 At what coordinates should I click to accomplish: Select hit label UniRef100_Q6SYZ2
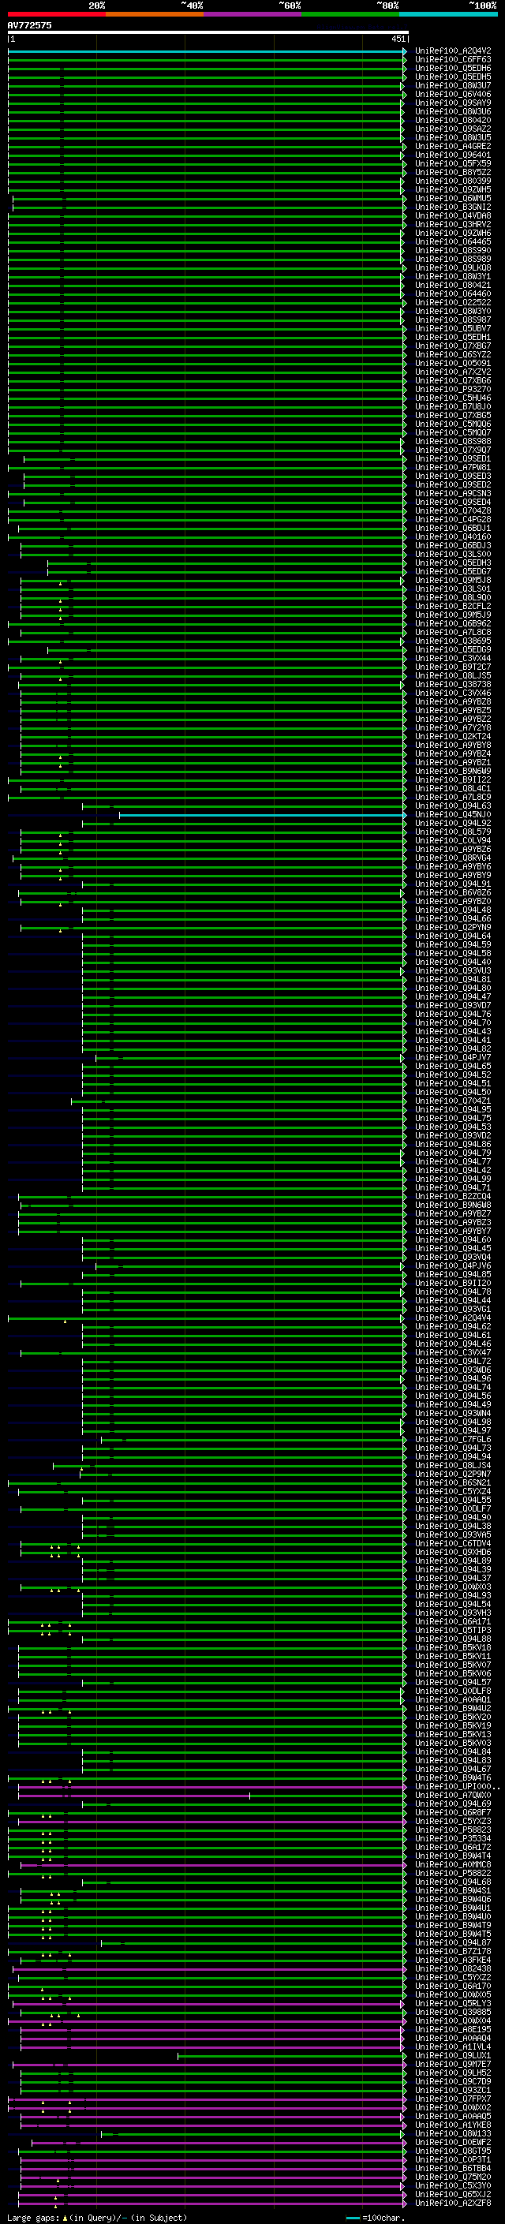453,355
